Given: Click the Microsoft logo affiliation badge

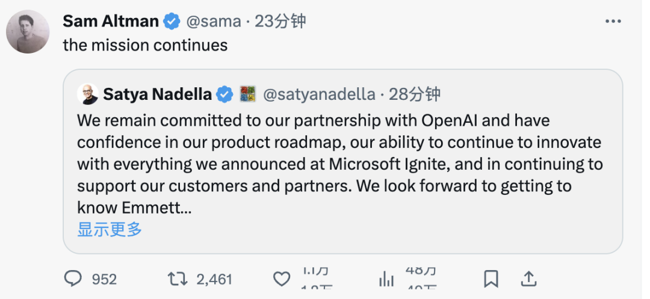Looking at the screenshot, I should [x=248, y=94].
